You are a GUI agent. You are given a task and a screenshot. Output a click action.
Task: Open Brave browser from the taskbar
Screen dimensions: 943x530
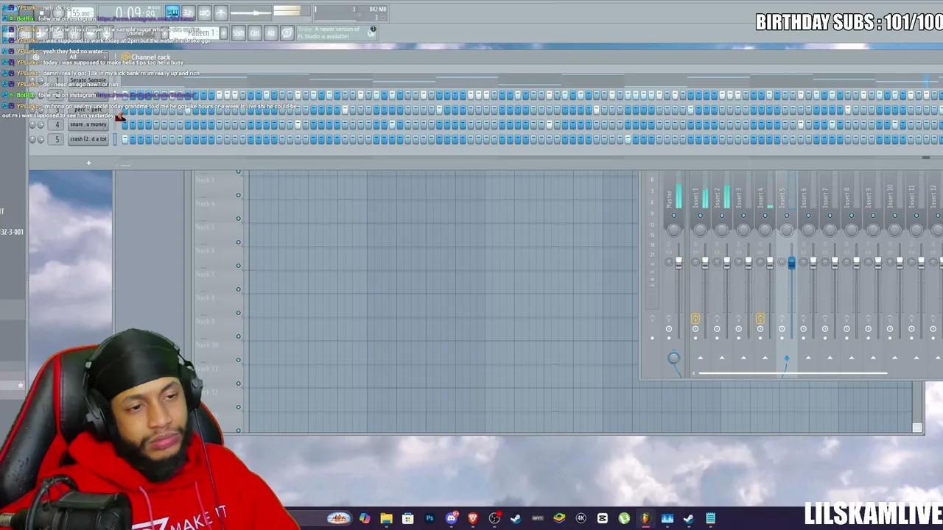[473, 518]
